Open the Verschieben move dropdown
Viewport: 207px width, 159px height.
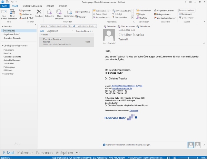point(144,10)
